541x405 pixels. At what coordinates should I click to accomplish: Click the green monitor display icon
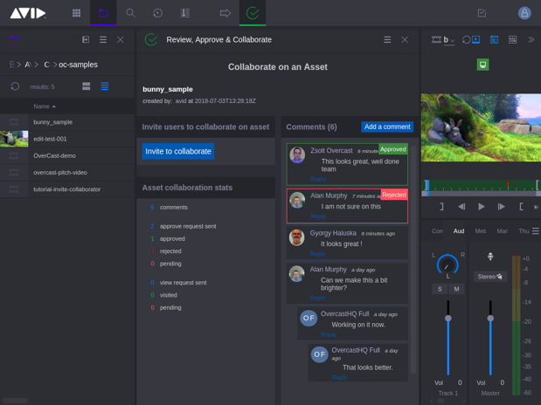(482, 65)
